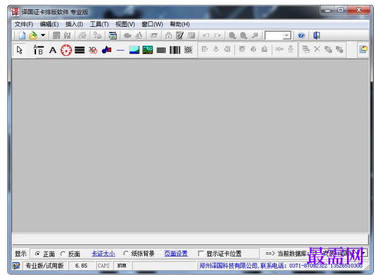Click the lock icon in toolbar
The height and width of the screenshot is (275, 375).
[x=169, y=36]
